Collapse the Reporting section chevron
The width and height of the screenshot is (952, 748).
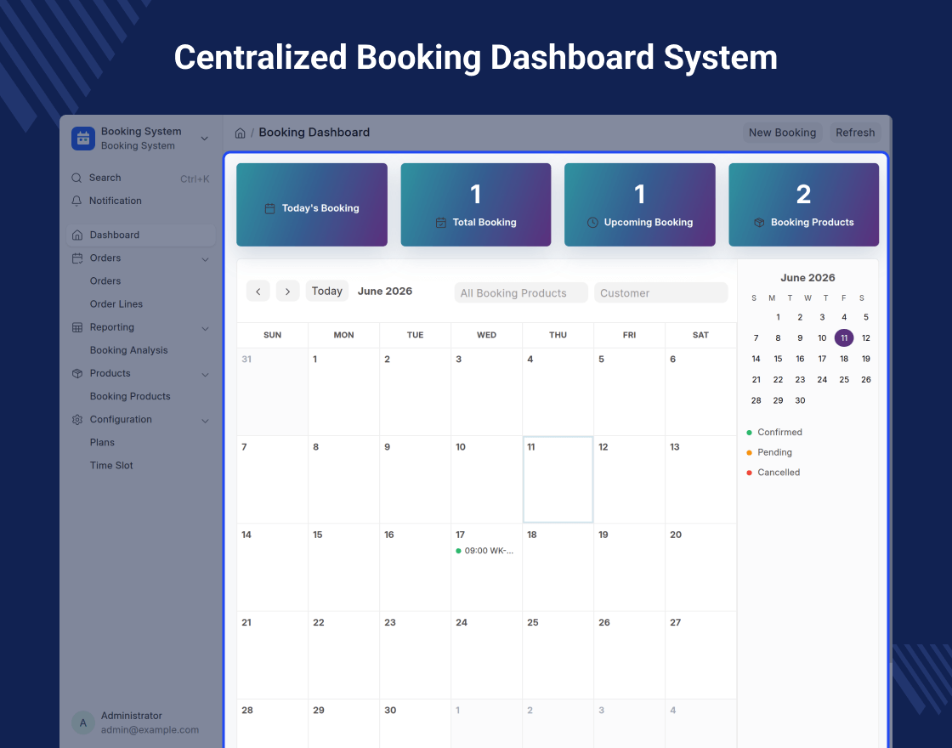[x=205, y=328]
